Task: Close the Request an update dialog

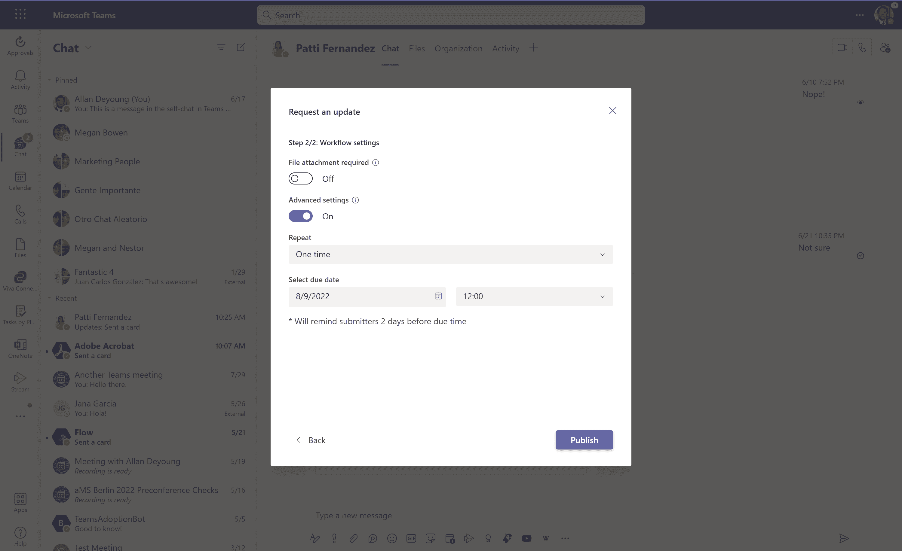Action: tap(612, 111)
